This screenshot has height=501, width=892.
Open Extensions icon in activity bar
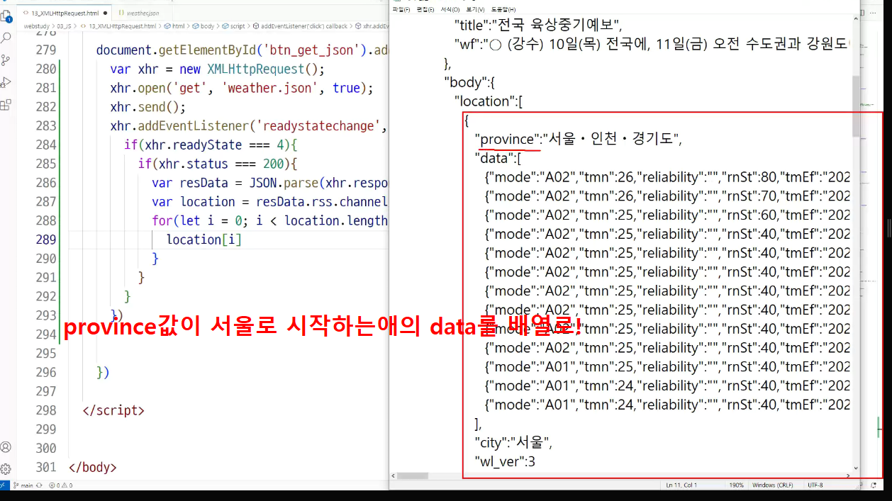(6, 105)
